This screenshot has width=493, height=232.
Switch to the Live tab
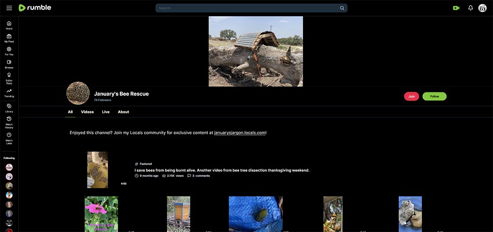(x=106, y=112)
